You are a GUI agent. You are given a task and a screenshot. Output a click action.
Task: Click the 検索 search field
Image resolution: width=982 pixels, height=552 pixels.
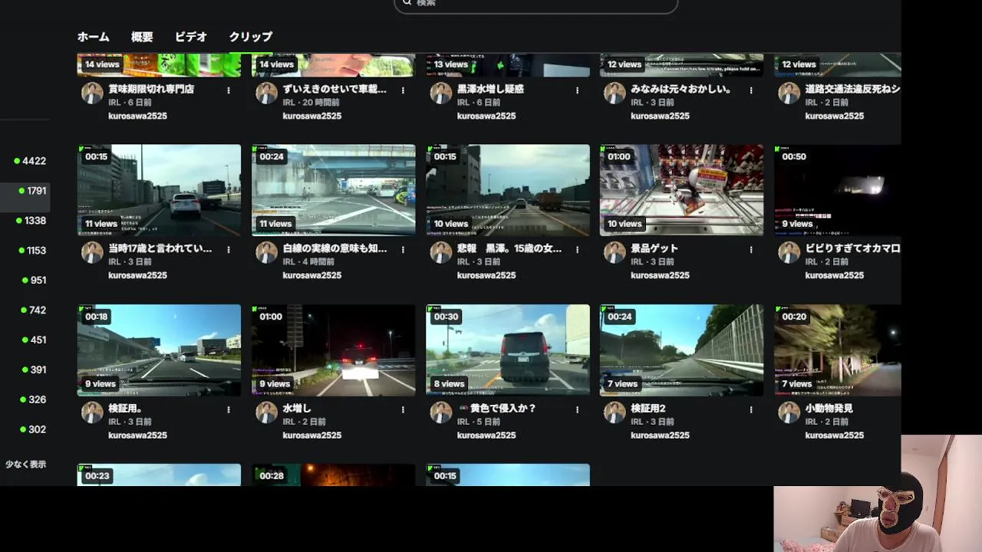(536, 5)
